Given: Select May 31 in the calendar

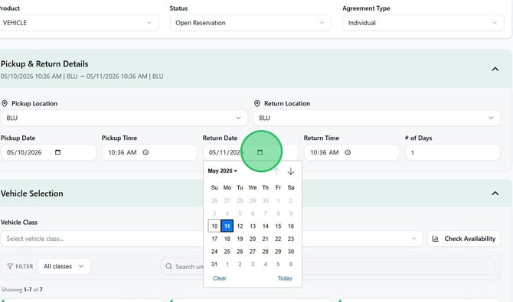Looking at the screenshot, I should pos(214,265).
